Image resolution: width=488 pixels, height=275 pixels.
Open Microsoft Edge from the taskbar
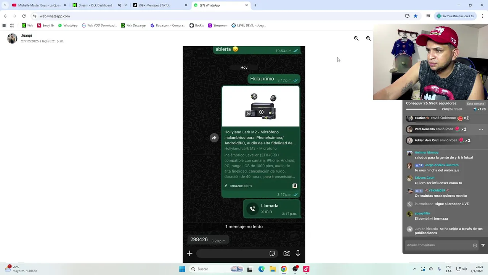[x=261, y=269]
